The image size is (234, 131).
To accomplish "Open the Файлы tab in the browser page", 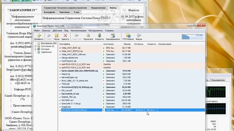I will point(113,8).
